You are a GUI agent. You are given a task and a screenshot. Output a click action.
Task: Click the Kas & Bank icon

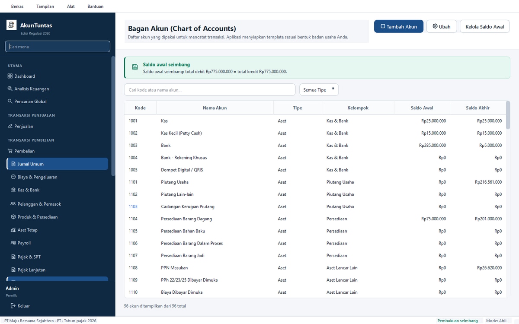13,190
